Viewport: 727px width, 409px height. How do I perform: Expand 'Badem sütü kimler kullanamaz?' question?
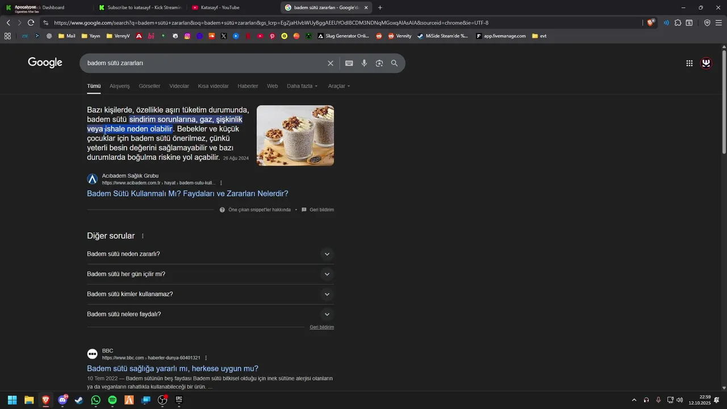210,294
